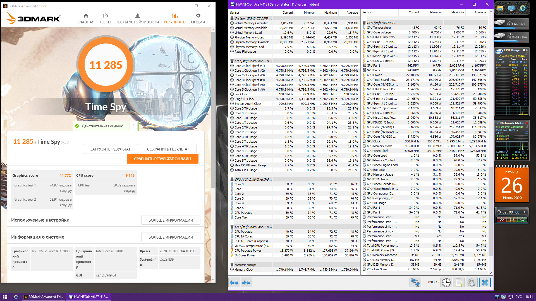The width and height of the screenshot is (536, 301).
Task: Click the Internet Explorer taskbar icon
Action: pos(16,297)
